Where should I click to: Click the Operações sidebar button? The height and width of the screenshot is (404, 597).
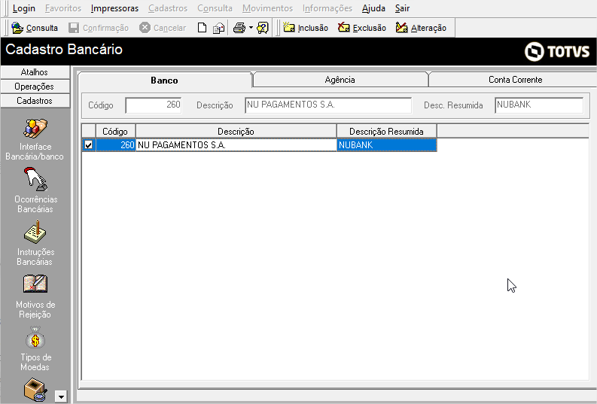[35, 87]
